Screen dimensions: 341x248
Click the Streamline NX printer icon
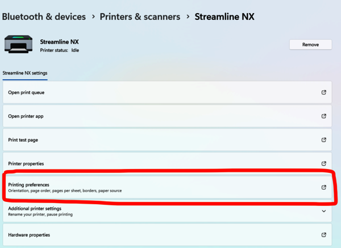click(x=18, y=44)
